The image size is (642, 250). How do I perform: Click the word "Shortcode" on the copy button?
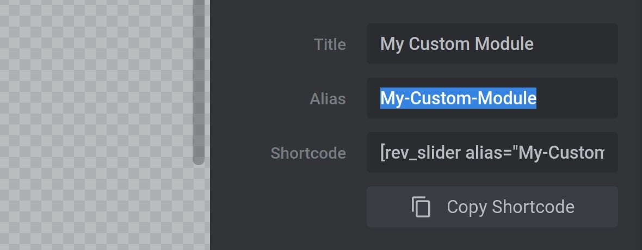[533, 207]
